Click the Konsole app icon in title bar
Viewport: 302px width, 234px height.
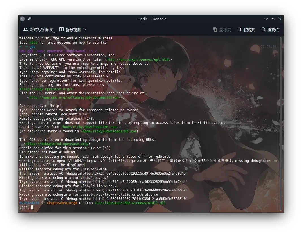pos(22,19)
